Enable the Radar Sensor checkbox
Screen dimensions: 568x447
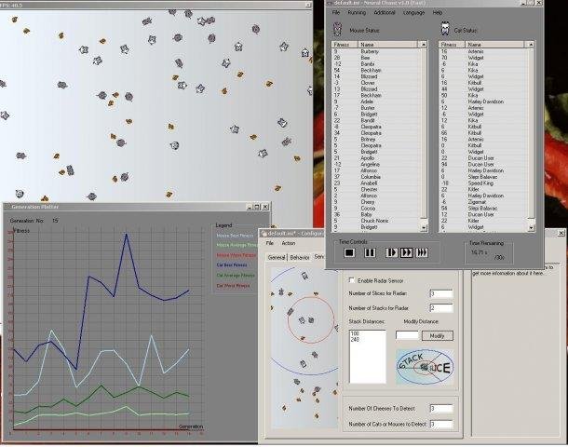(351, 280)
